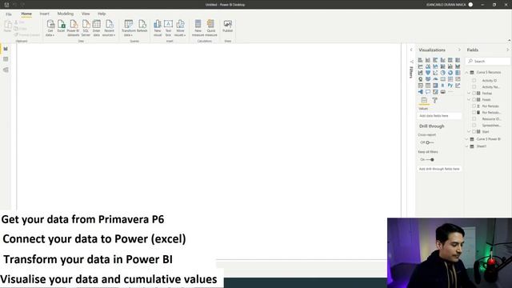
Task: Check the Resource ID field
Action: (474, 119)
